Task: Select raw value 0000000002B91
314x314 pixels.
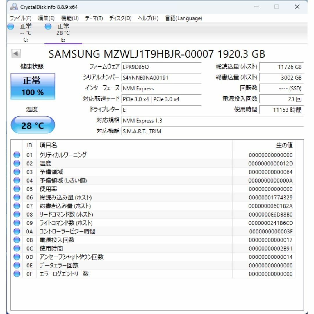Action: click(x=271, y=249)
